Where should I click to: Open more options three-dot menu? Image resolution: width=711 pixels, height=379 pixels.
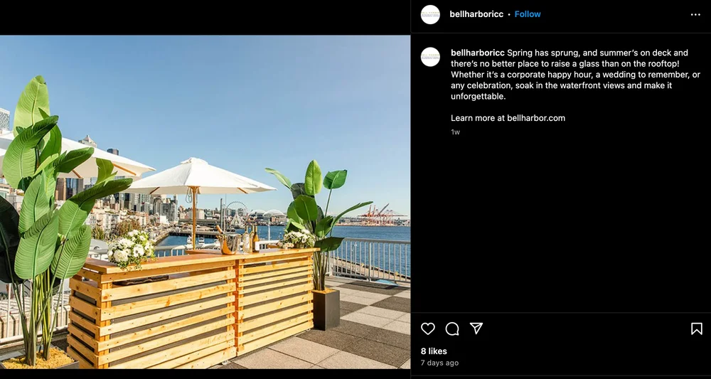coord(695,14)
